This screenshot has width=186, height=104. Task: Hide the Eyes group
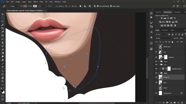[x=156, y=62]
